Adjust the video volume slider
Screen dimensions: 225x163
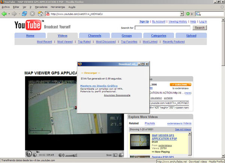coord(71,155)
